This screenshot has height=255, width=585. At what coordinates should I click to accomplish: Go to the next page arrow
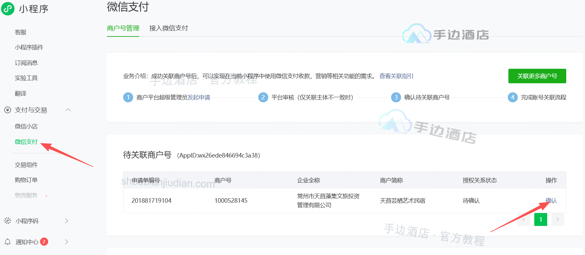click(558, 219)
